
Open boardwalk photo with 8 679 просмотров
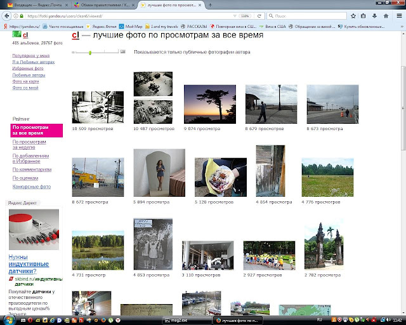271,104
